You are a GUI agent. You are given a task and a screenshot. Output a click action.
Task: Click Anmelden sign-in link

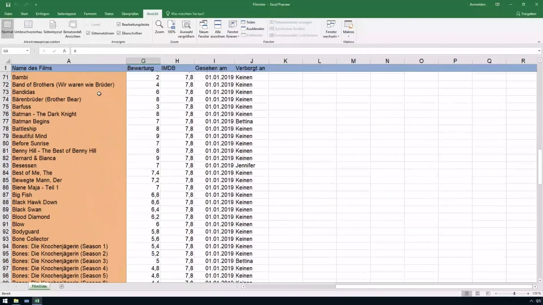[477, 5]
